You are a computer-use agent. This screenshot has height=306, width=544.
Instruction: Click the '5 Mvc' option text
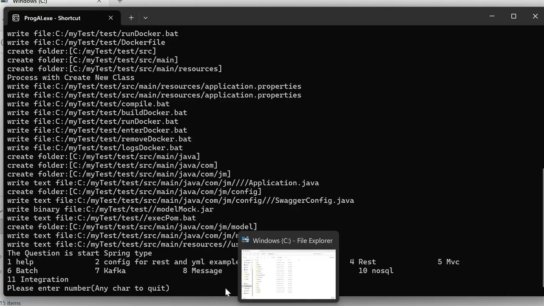point(449,262)
